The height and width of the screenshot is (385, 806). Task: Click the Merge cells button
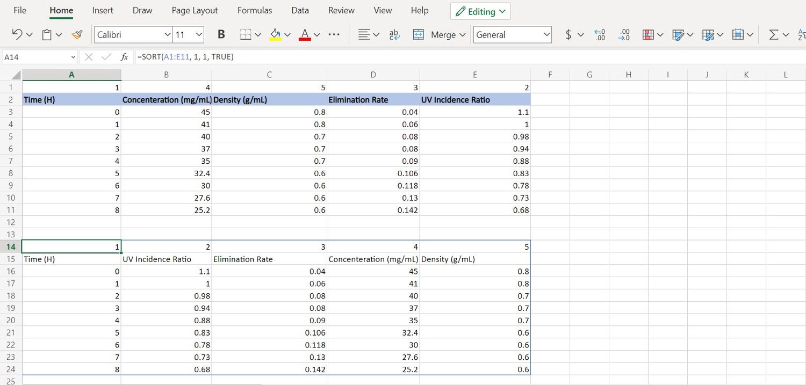(x=438, y=34)
